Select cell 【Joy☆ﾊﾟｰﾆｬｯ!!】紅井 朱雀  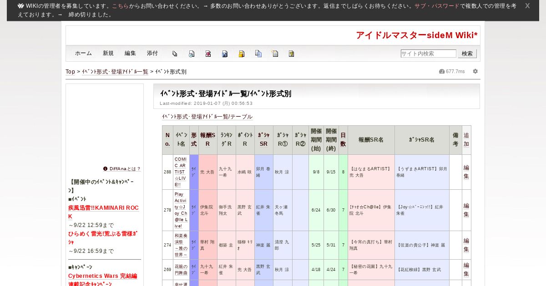(422, 210)
